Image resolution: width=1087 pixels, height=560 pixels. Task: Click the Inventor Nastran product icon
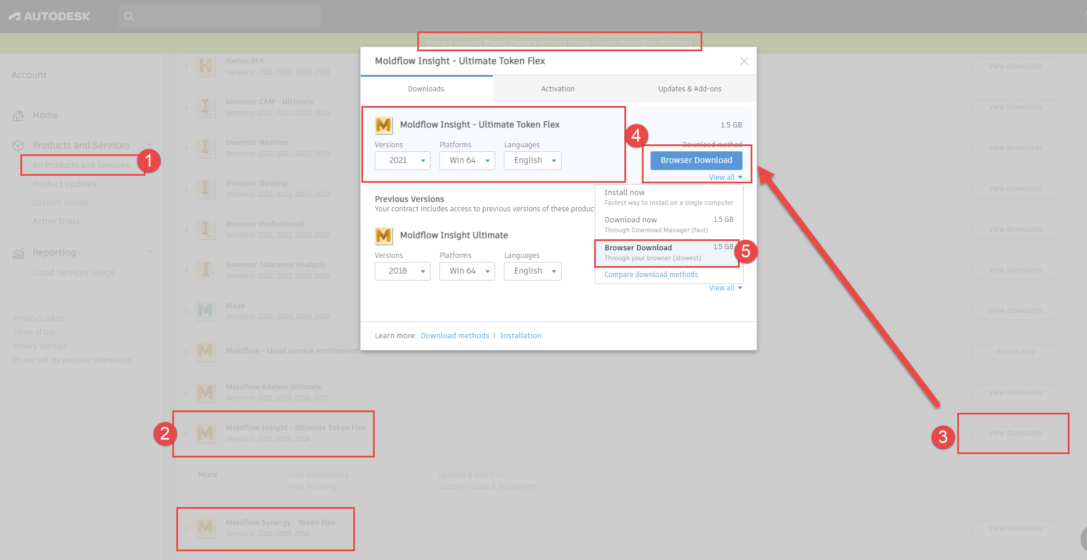(x=205, y=147)
